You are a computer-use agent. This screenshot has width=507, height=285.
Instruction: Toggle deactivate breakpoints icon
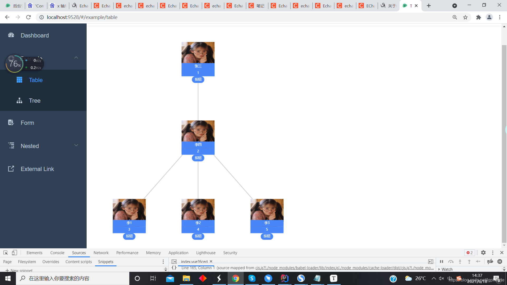(490, 262)
